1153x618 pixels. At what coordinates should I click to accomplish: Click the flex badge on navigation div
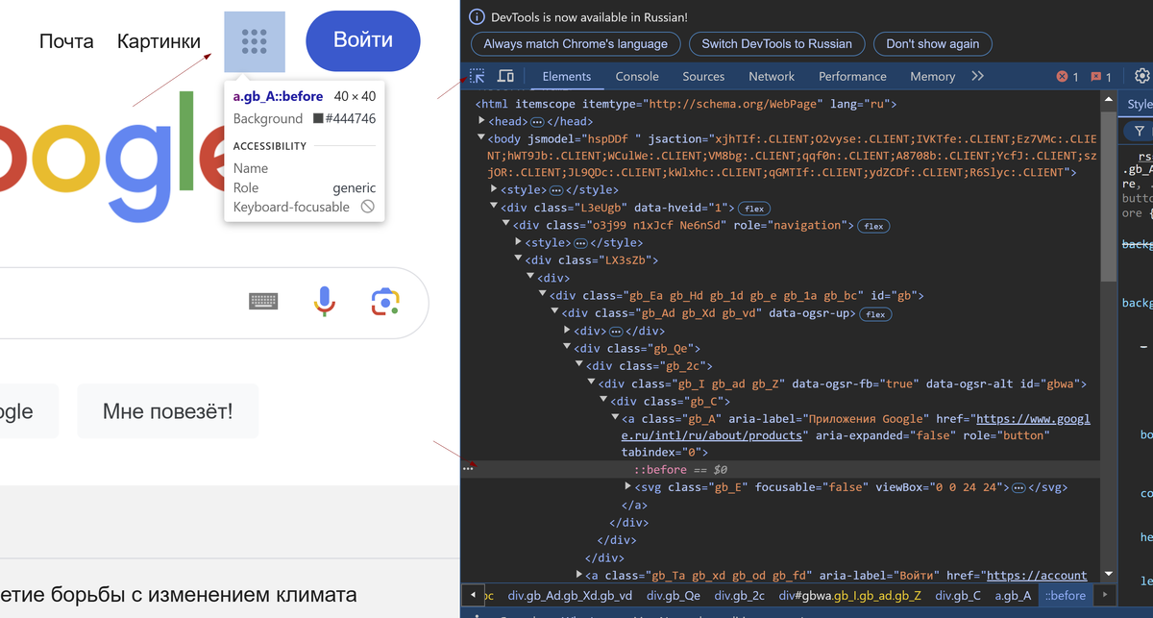point(873,227)
